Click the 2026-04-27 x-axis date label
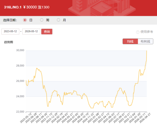This screenshot has height=125, width=157. tap(145, 118)
